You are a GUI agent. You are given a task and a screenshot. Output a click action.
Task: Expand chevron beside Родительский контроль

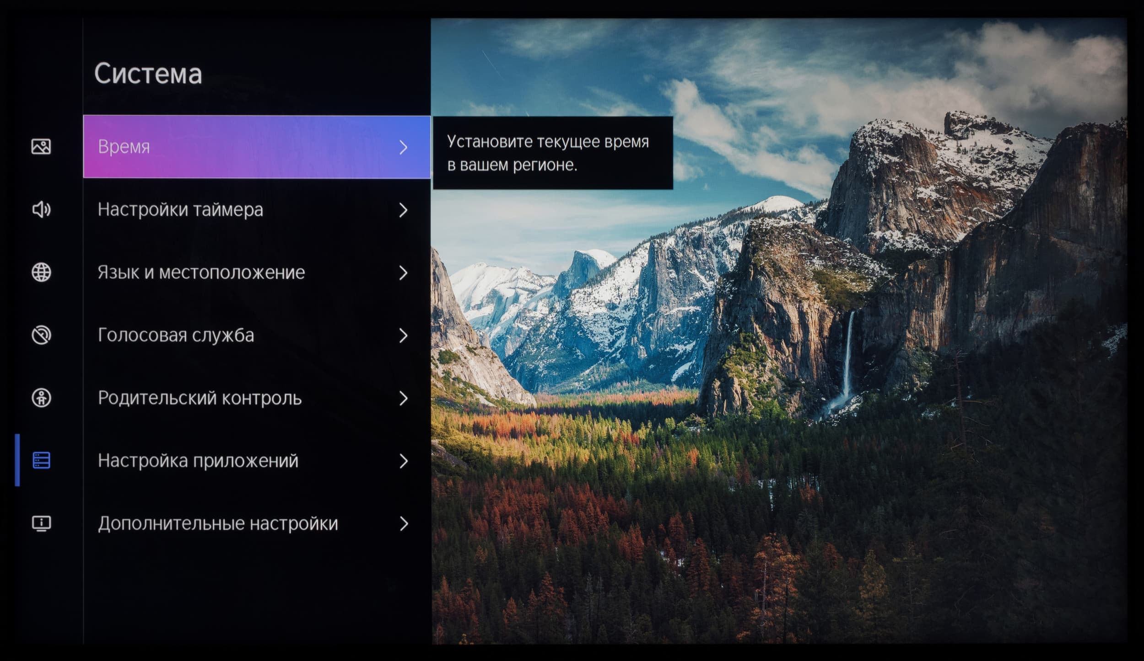pos(403,398)
